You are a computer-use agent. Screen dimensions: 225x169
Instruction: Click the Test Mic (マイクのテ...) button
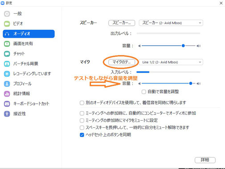tap(122, 62)
